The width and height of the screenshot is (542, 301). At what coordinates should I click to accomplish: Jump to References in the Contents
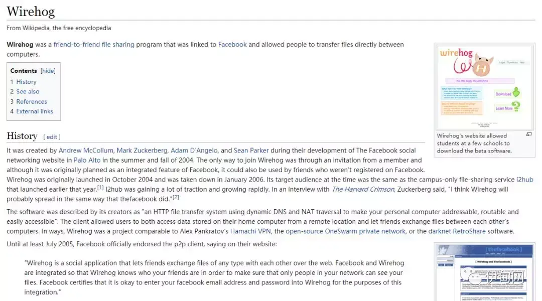(32, 102)
